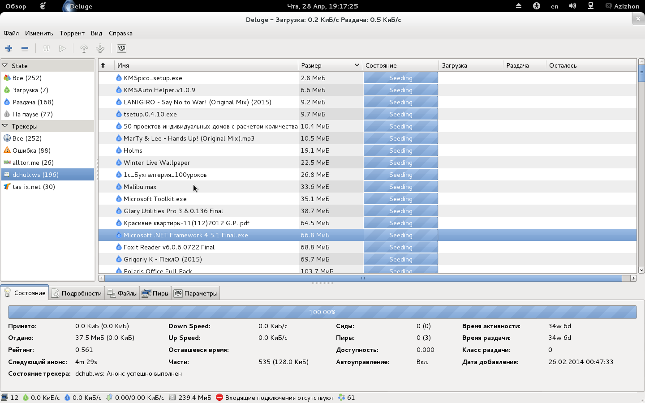Filter trackers by Ошибка (88)
This screenshot has height=403, width=645.
[x=47, y=150]
